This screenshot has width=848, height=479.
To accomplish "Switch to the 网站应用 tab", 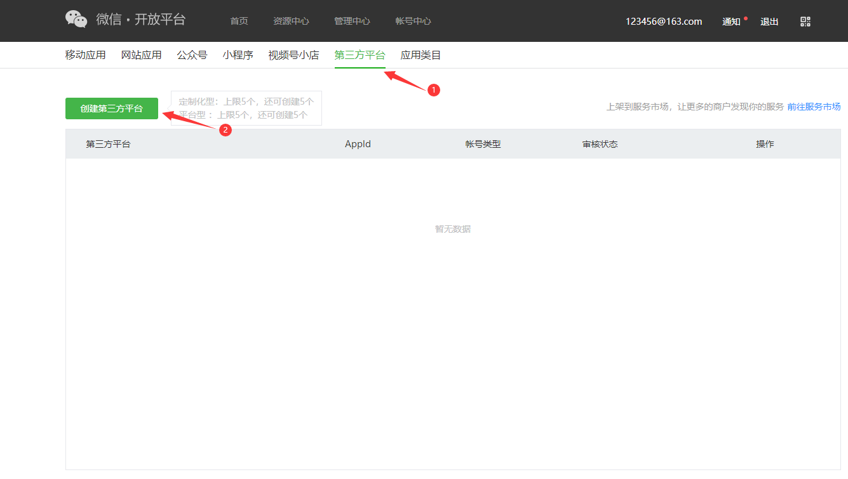I will click(x=141, y=55).
